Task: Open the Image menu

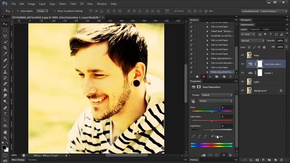Action: click(31, 4)
